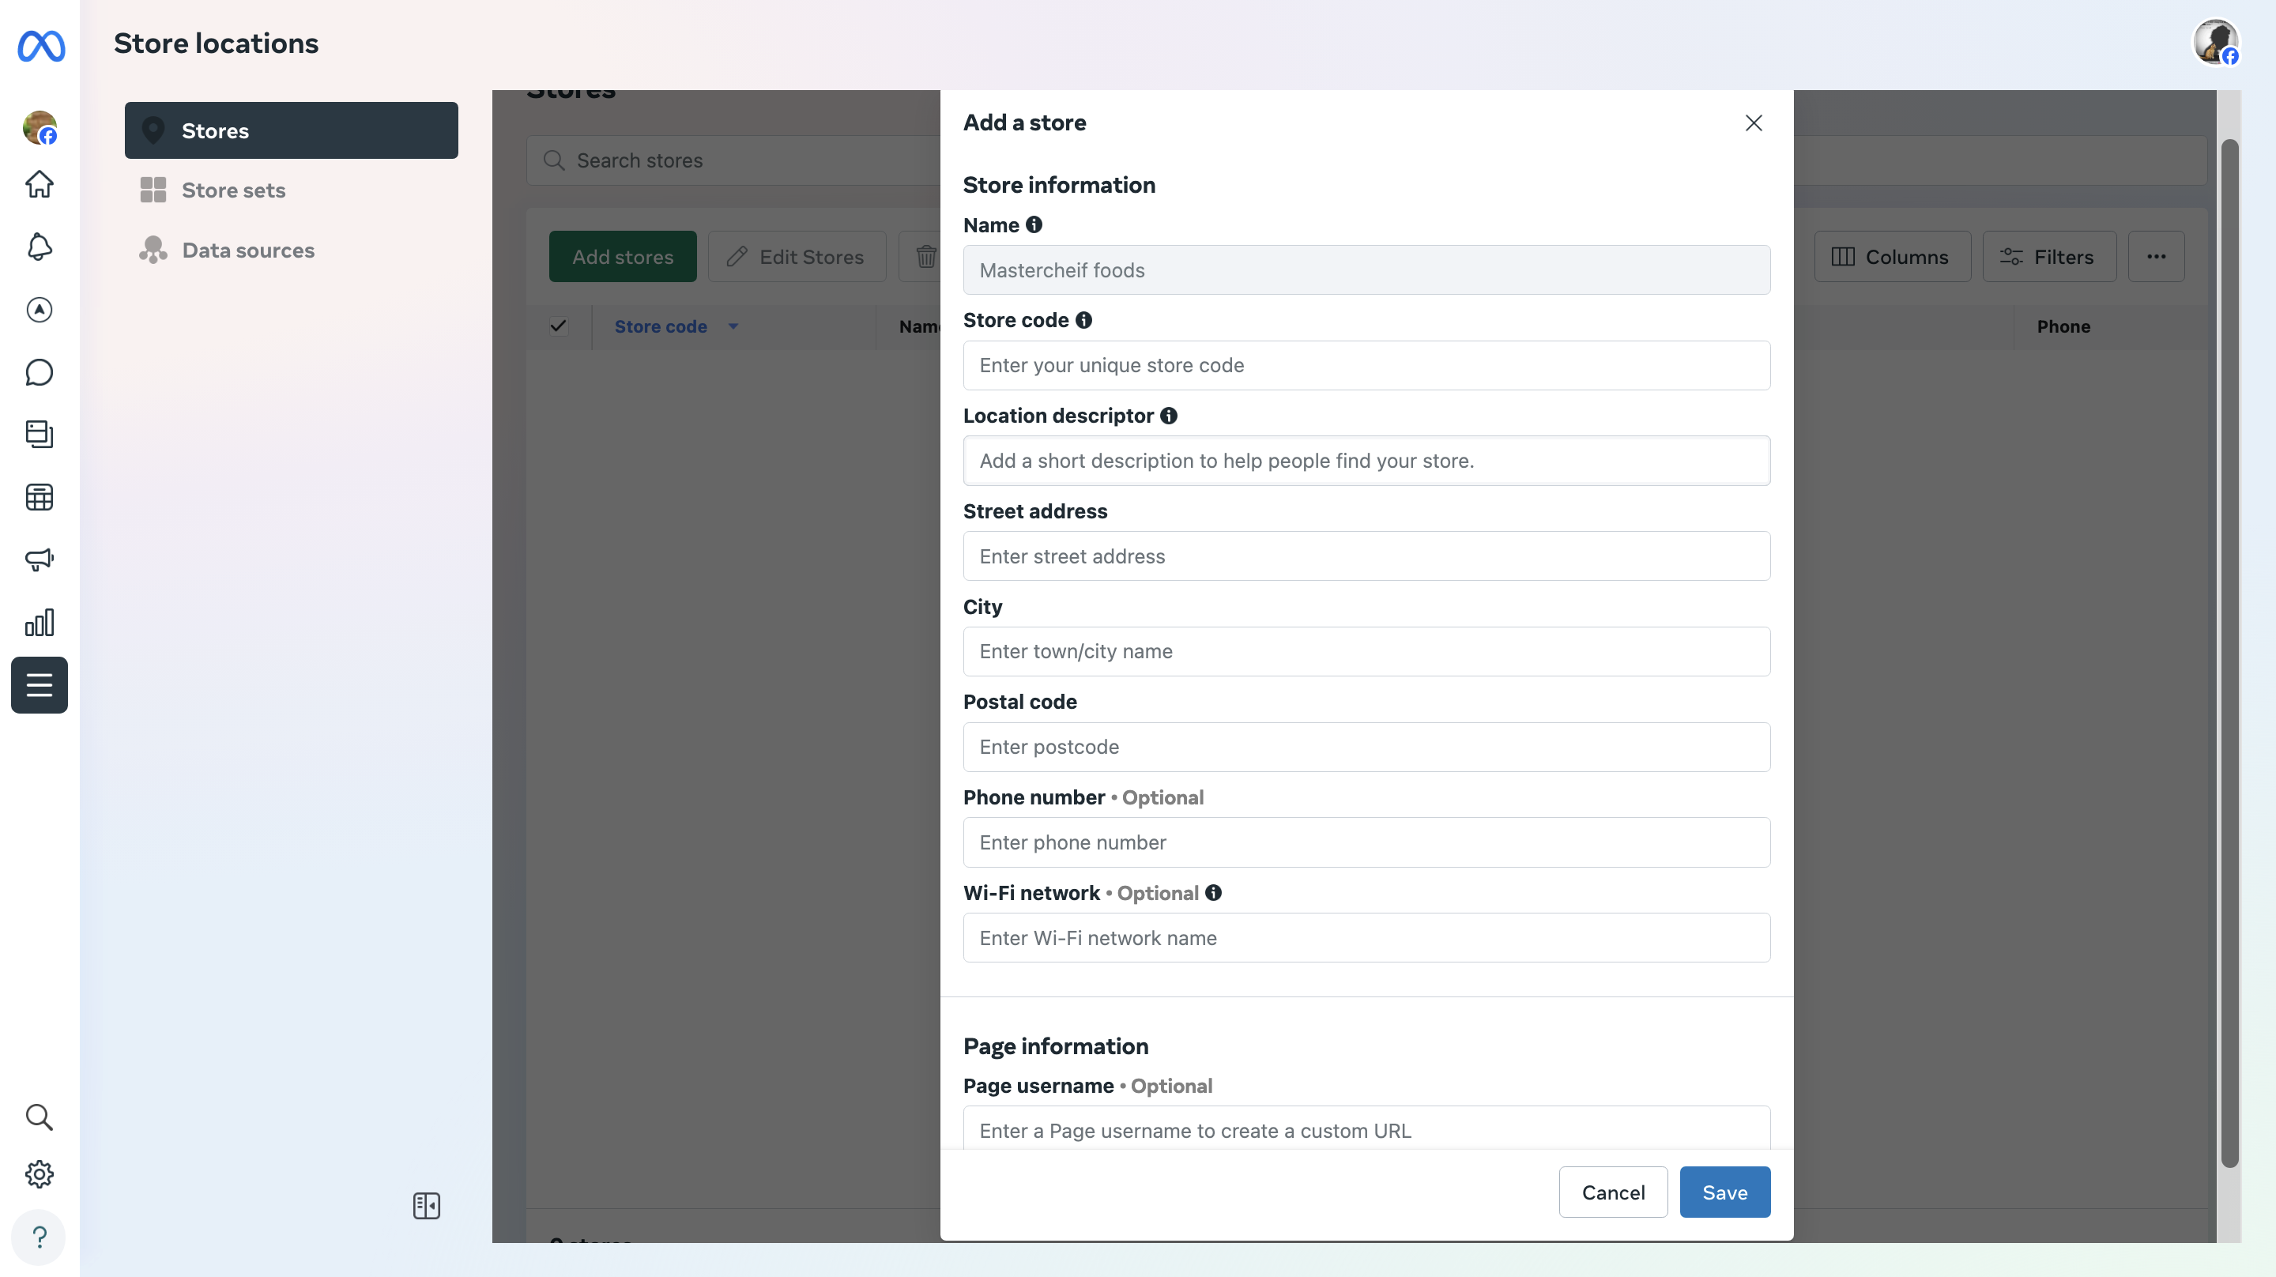
Task: Click the Page username input field
Action: click(1367, 1128)
